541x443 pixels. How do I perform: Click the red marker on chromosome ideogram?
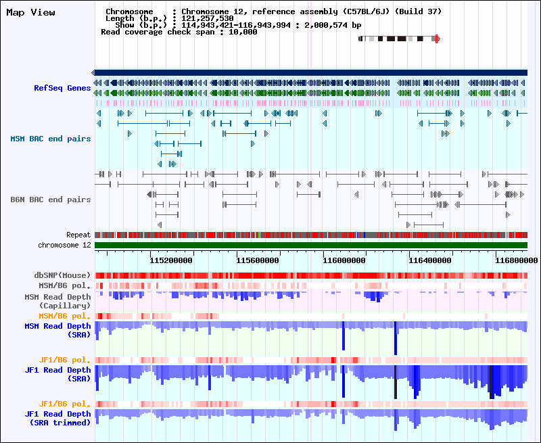tap(436, 39)
